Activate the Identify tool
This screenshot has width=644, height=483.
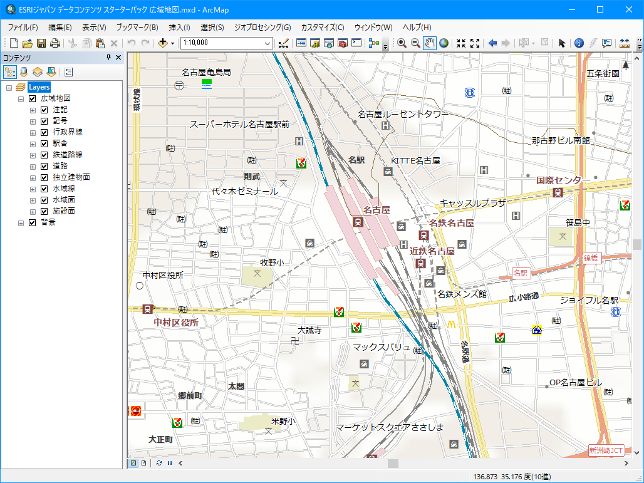(x=579, y=43)
